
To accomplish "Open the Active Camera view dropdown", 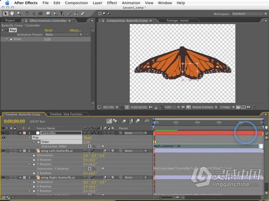I will (x=205, y=107).
